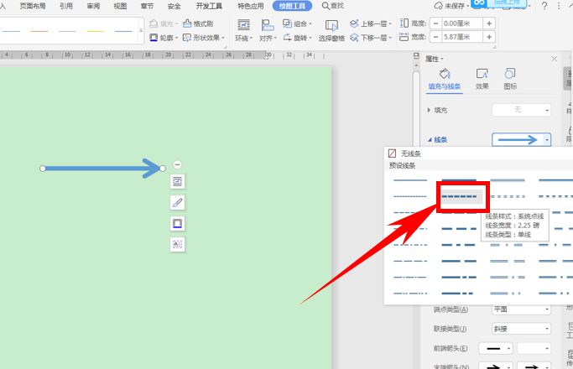Viewport: 573px width, 369px height.
Task: Open the 联接类型 dropdown showing 斜接
Action: (522, 329)
